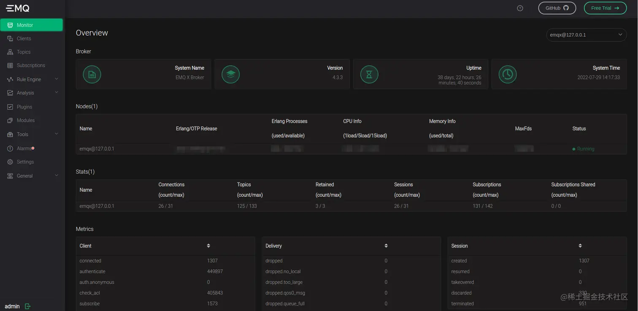Click the Alarms sidebar icon
The height and width of the screenshot is (311, 638).
pyautogui.click(x=10, y=149)
